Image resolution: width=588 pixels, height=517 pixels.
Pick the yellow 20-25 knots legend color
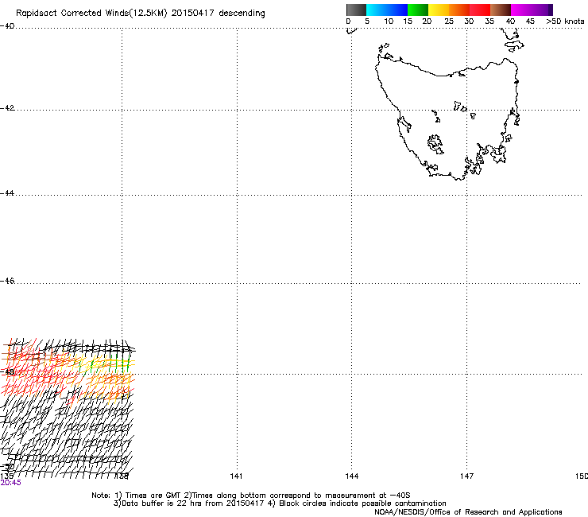tap(439, 10)
